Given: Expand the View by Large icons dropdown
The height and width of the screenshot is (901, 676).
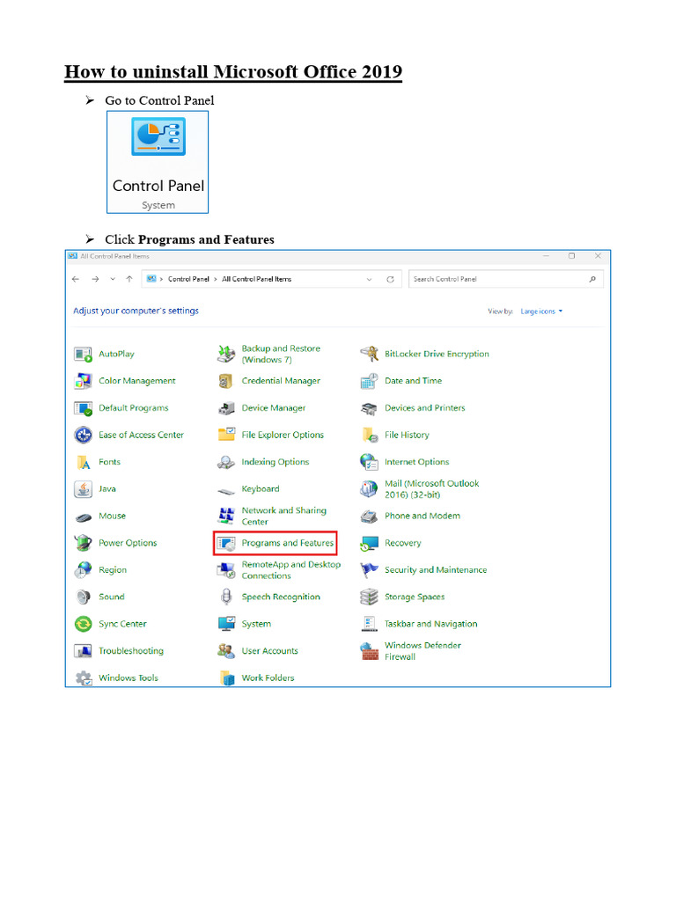Looking at the screenshot, I should (541, 311).
